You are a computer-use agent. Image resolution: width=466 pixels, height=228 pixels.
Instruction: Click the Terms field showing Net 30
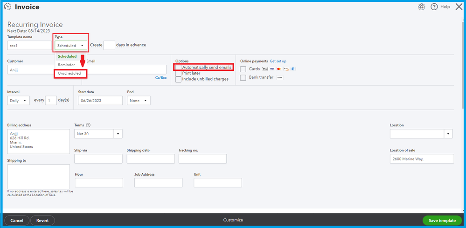[94, 134]
